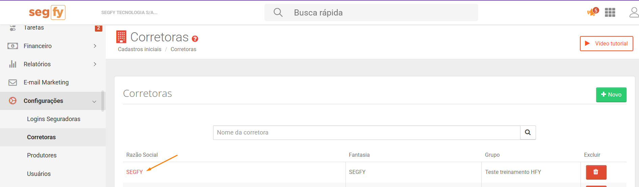This screenshot has height=187, width=639.
Task: Delete the SEGFY row with trash icon
Action: (x=596, y=172)
